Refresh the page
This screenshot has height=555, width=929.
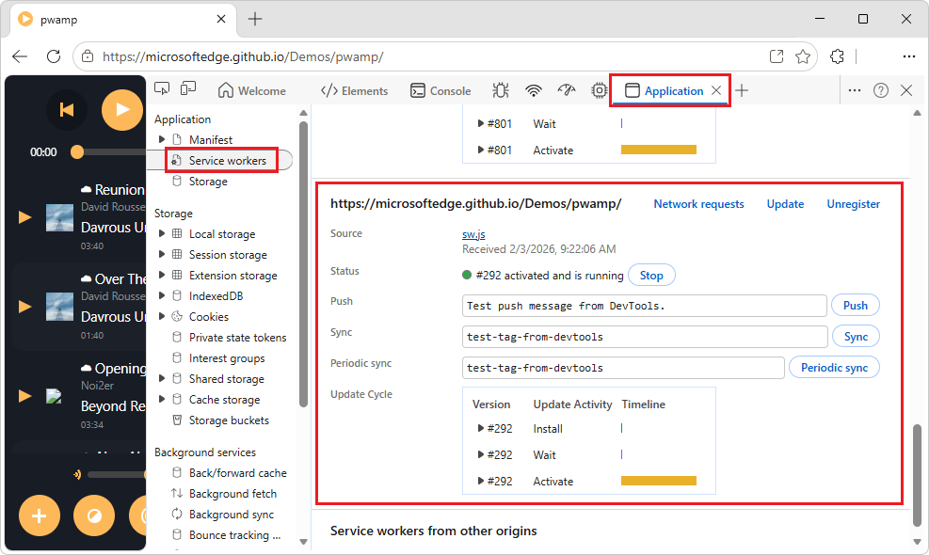point(54,56)
